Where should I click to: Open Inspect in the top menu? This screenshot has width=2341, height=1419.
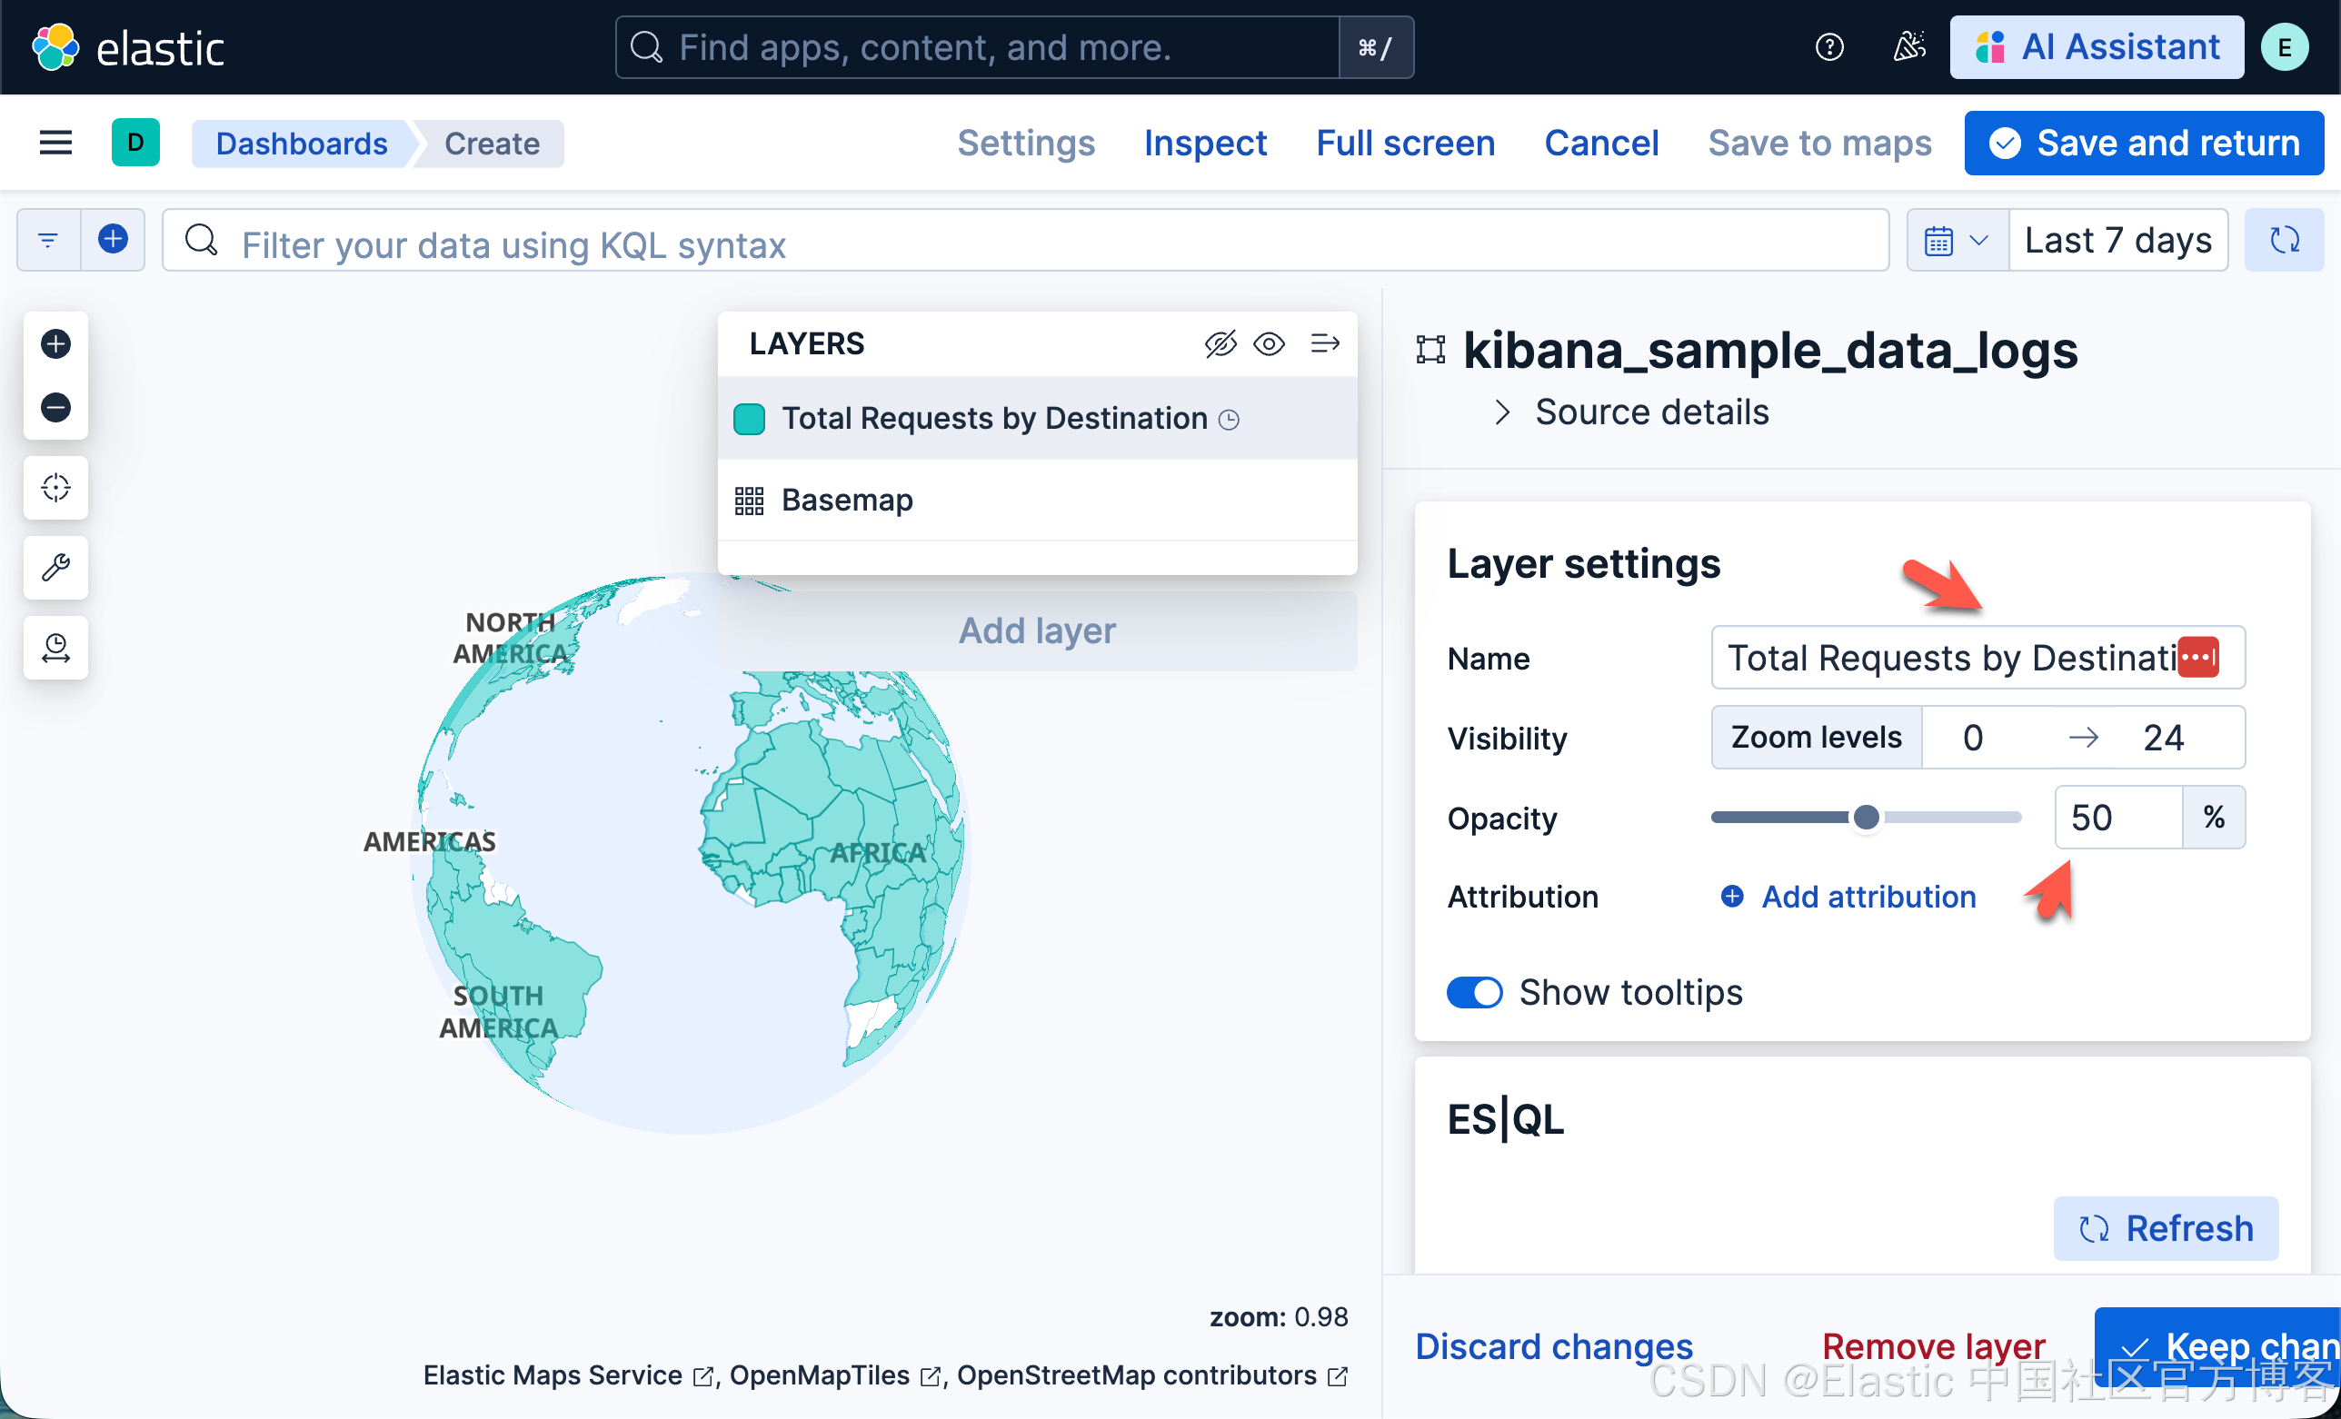click(x=1205, y=144)
